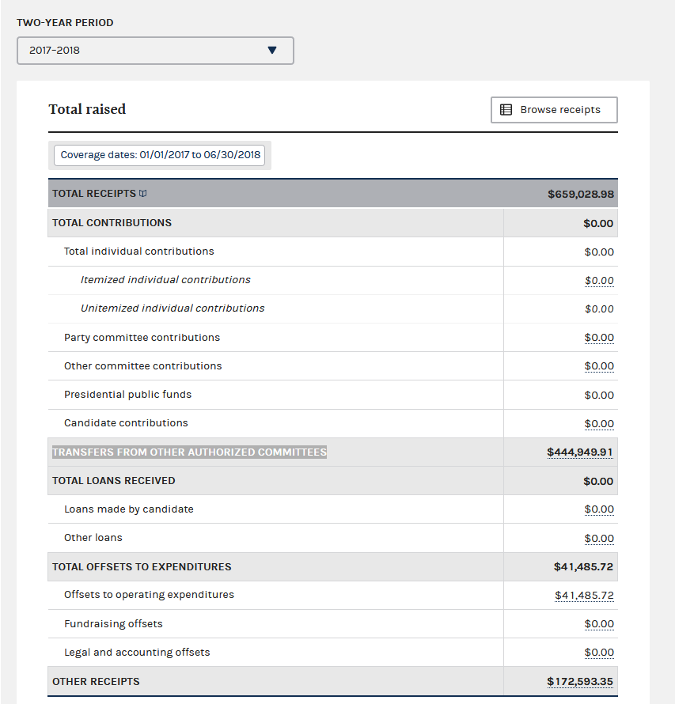Click the Presidential public funds label
The image size is (675, 704).
pyautogui.click(x=127, y=395)
